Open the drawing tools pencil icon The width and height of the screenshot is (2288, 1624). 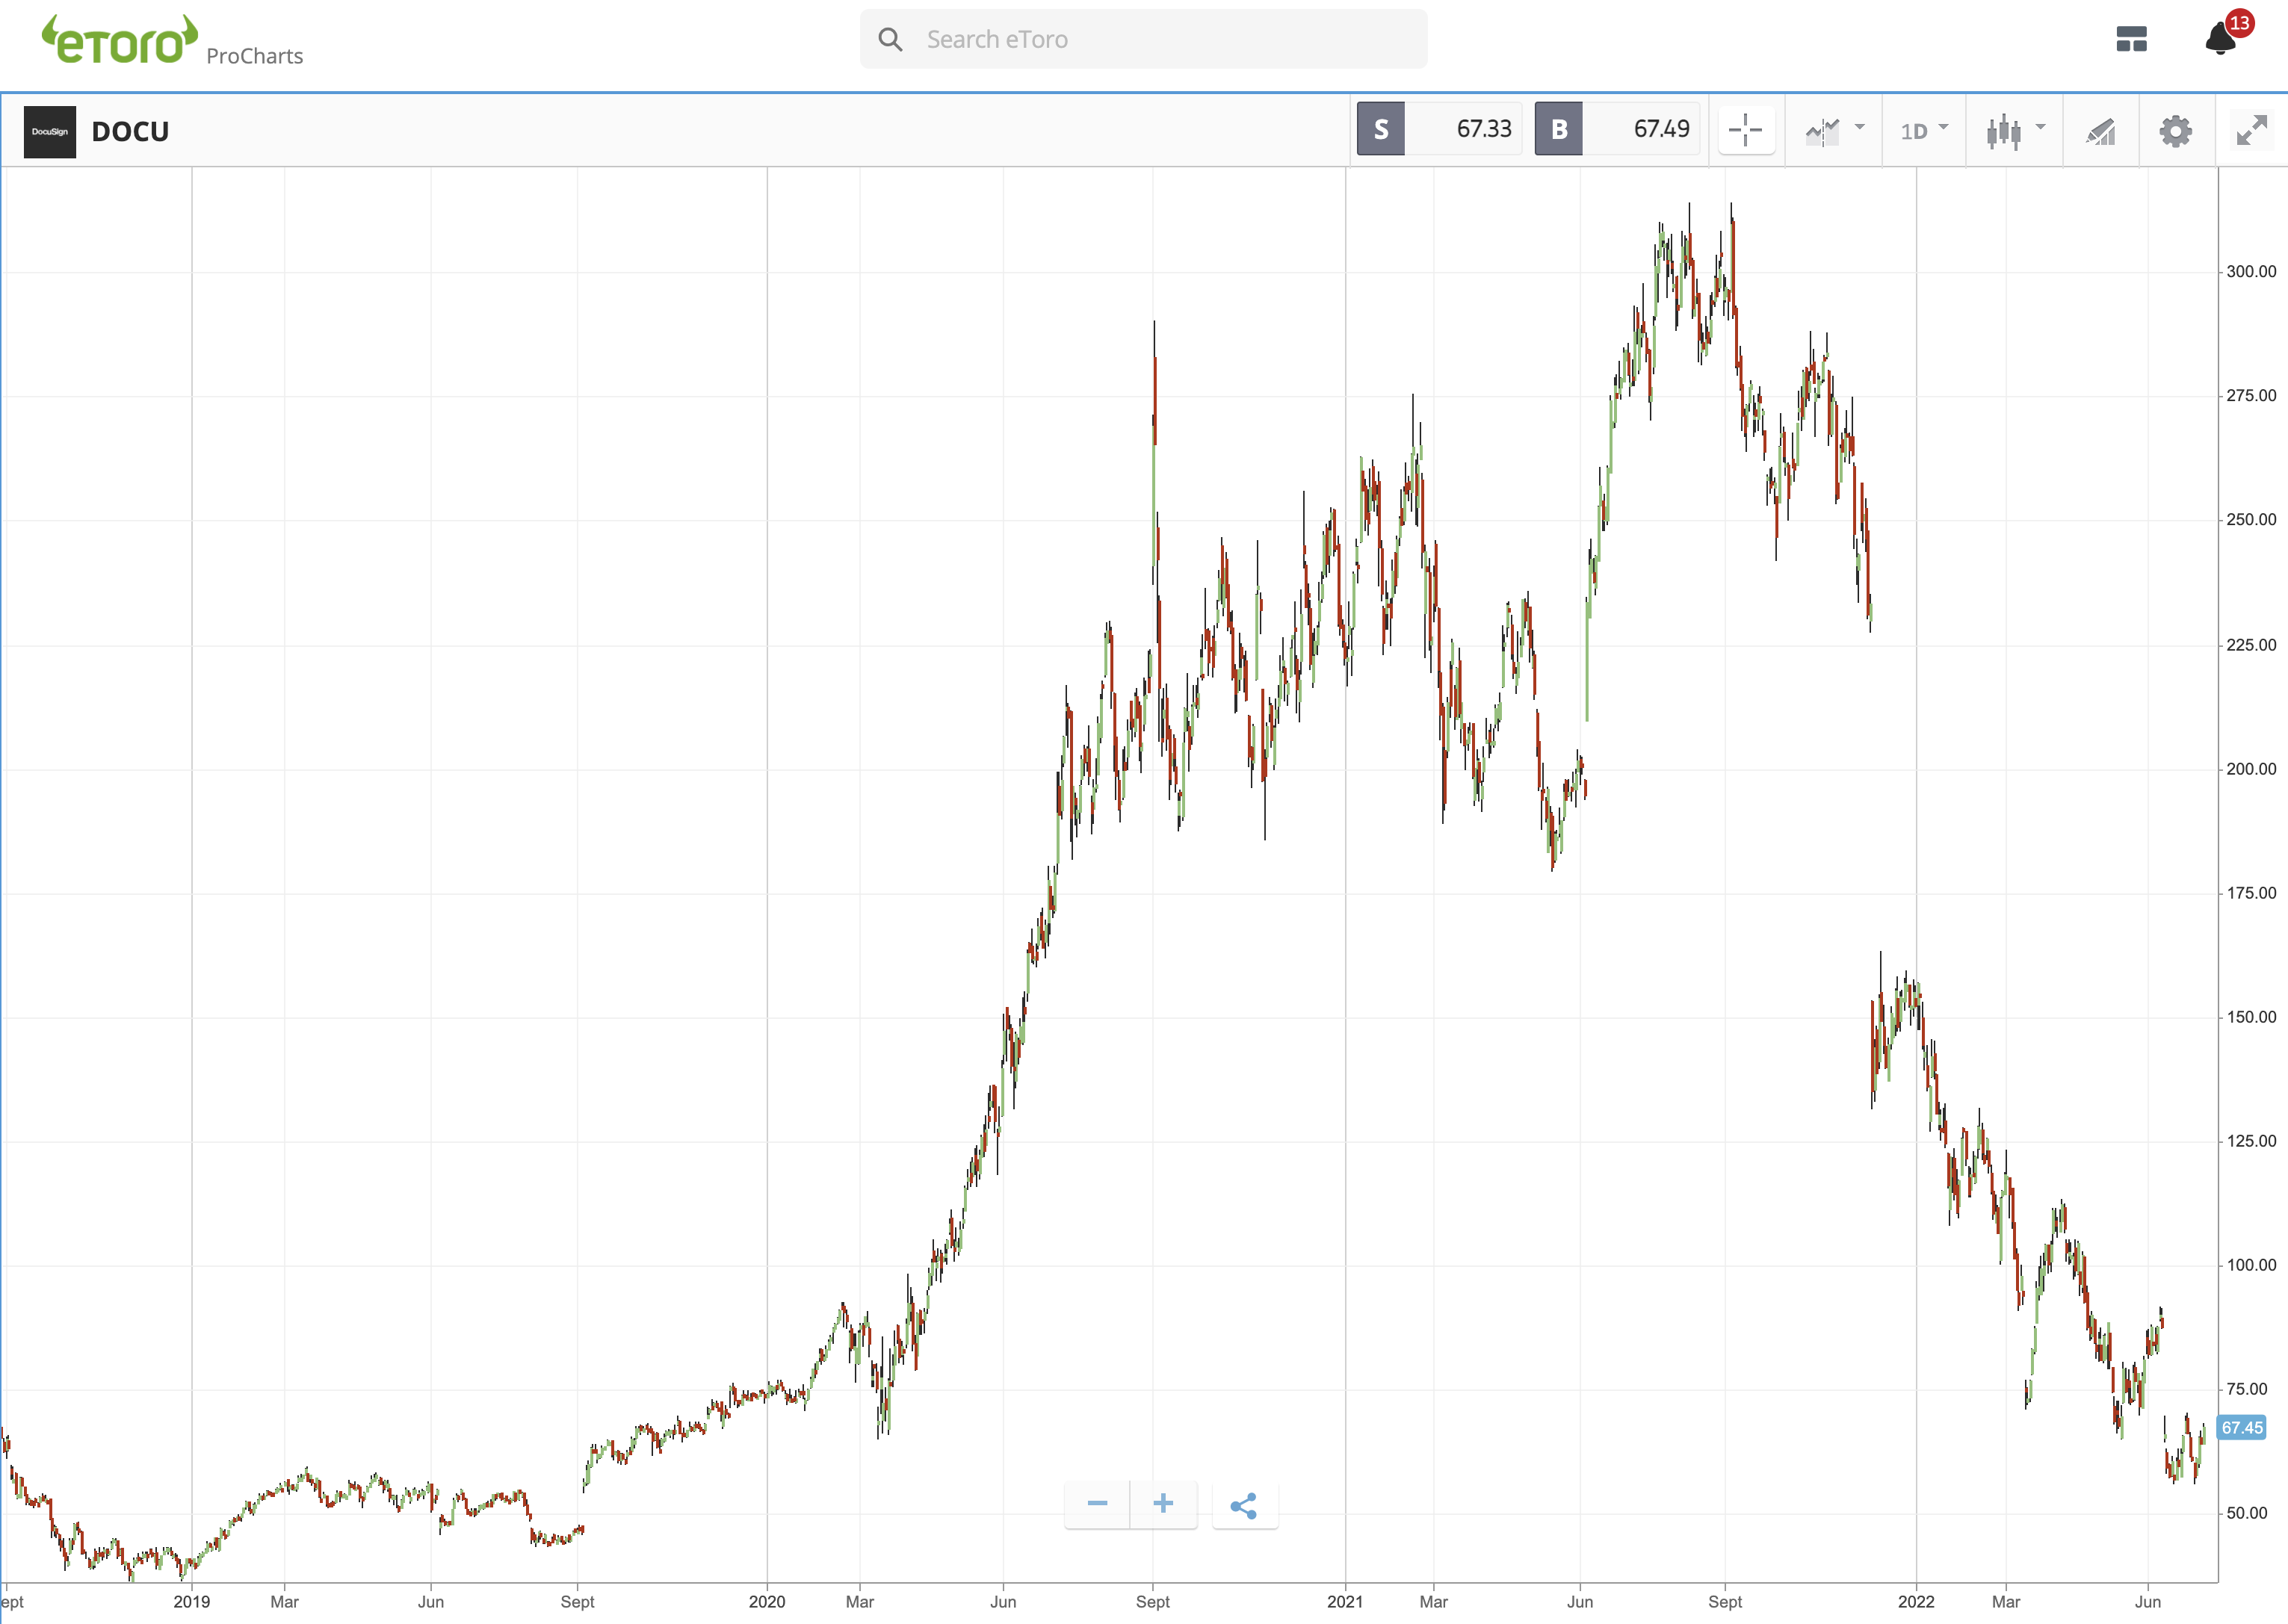[x=2100, y=130]
